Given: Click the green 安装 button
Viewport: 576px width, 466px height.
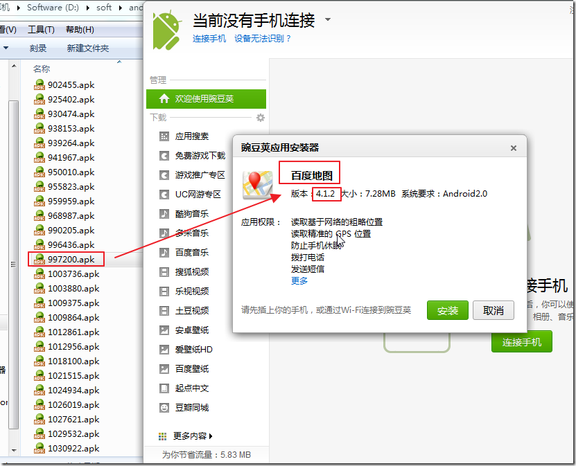Looking at the screenshot, I should (448, 310).
